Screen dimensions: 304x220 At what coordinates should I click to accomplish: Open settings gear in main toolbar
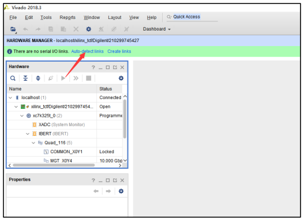(x=89, y=29)
